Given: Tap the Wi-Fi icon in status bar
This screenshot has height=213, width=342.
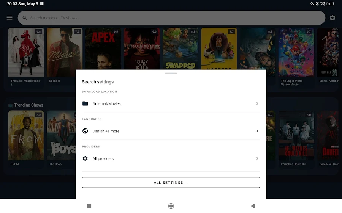Looking at the screenshot, I should click(x=323, y=3).
